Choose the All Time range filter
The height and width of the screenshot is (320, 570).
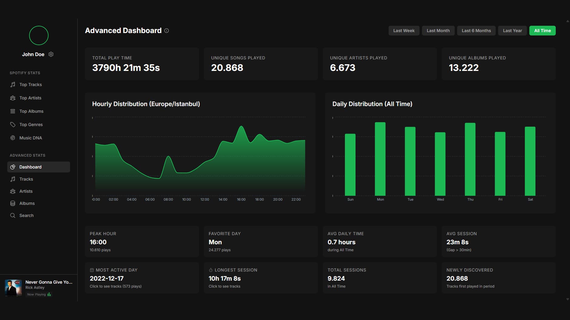pos(542,31)
